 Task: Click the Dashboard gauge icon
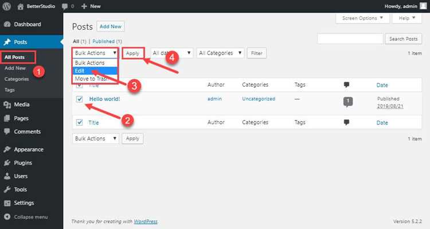pyautogui.click(x=7, y=24)
